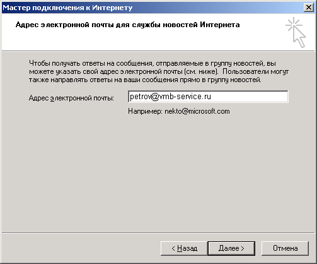Place cursor on vmb-service.ru in the email field
Screen dimensions: 317x264
coord(185,97)
